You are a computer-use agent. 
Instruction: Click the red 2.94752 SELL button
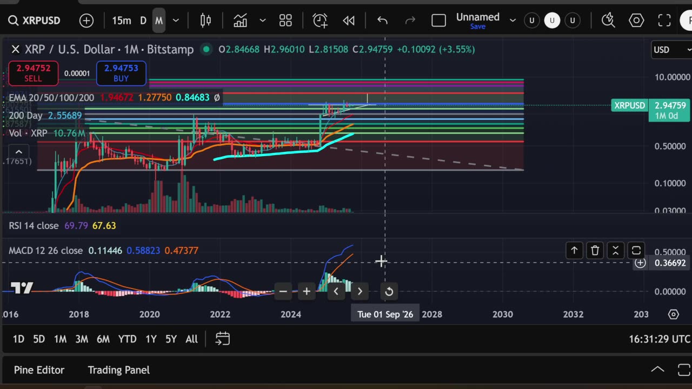click(33, 73)
